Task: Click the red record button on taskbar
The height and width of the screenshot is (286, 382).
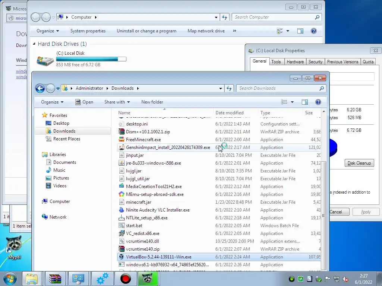Action: 126,279
